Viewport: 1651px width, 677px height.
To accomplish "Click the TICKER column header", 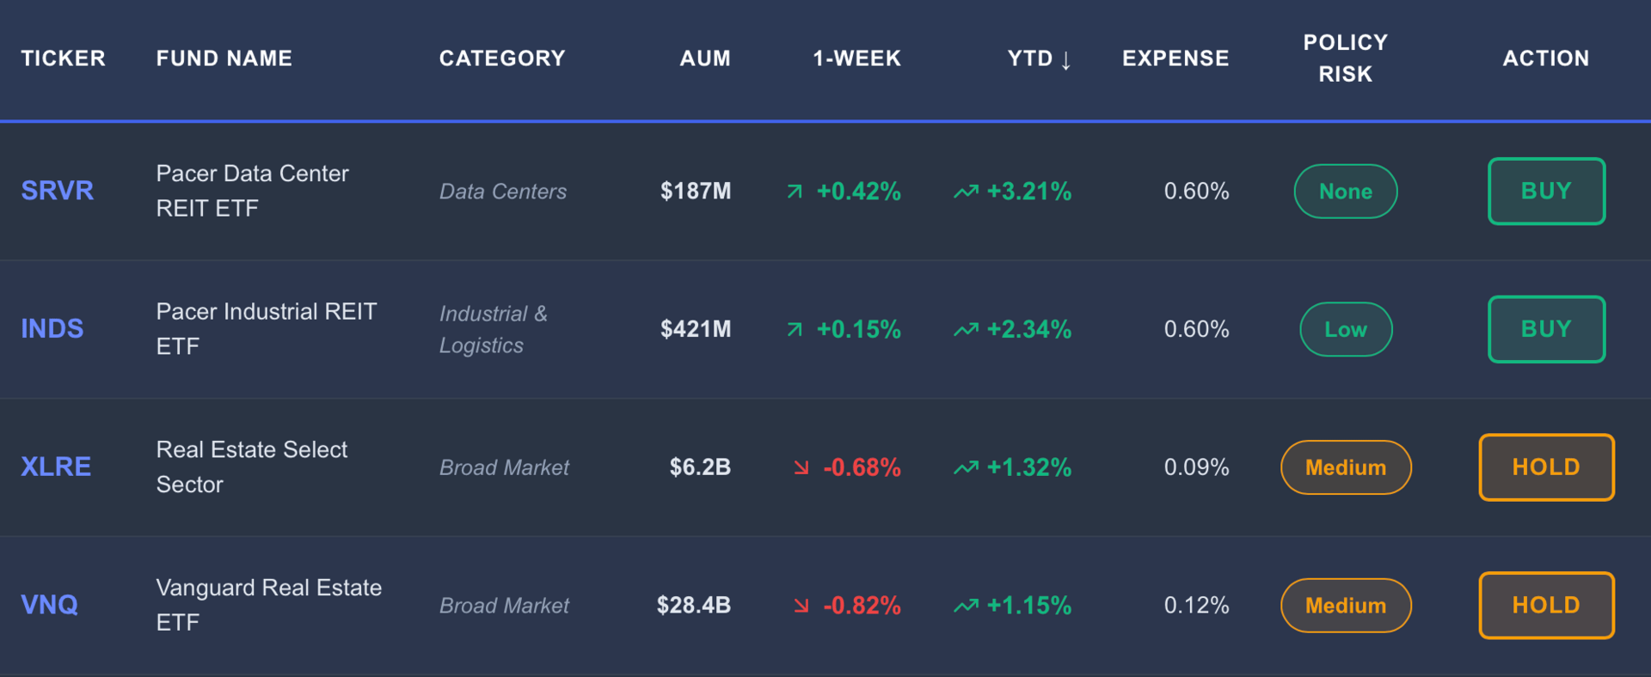I will [63, 58].
